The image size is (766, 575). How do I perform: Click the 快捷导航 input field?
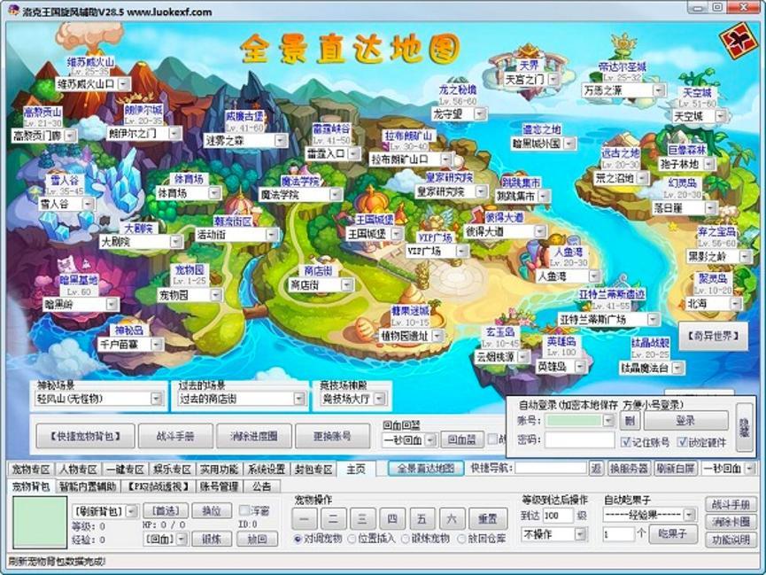pyautogui.click(x=551, y=469)
